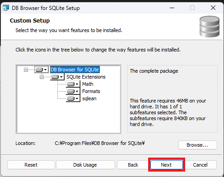
Task: Collapse the SQLite Extensions tree node
Action: tap(42, 77)
